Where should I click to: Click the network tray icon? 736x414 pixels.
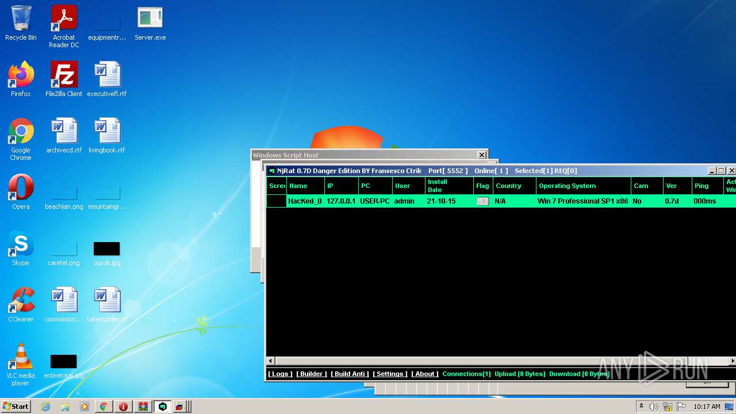(x=668, y=407)
